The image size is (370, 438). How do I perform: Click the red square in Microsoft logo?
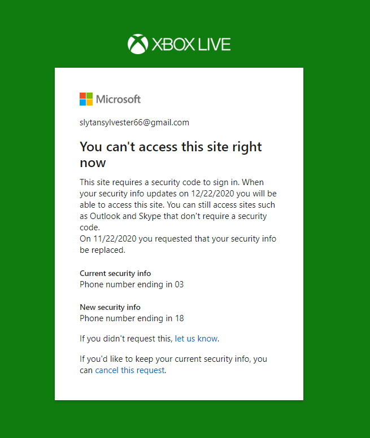point(82,95)
